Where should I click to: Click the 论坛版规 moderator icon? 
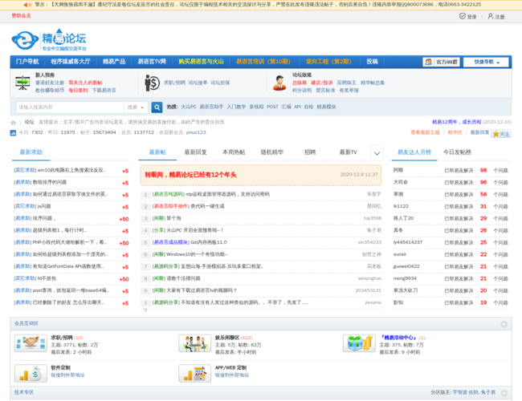(x=279, y=82)
